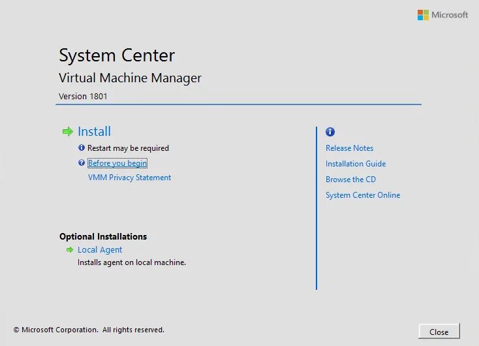Click the help icon beside Before you begin
The image size is (479, 346).
point(82,163)
